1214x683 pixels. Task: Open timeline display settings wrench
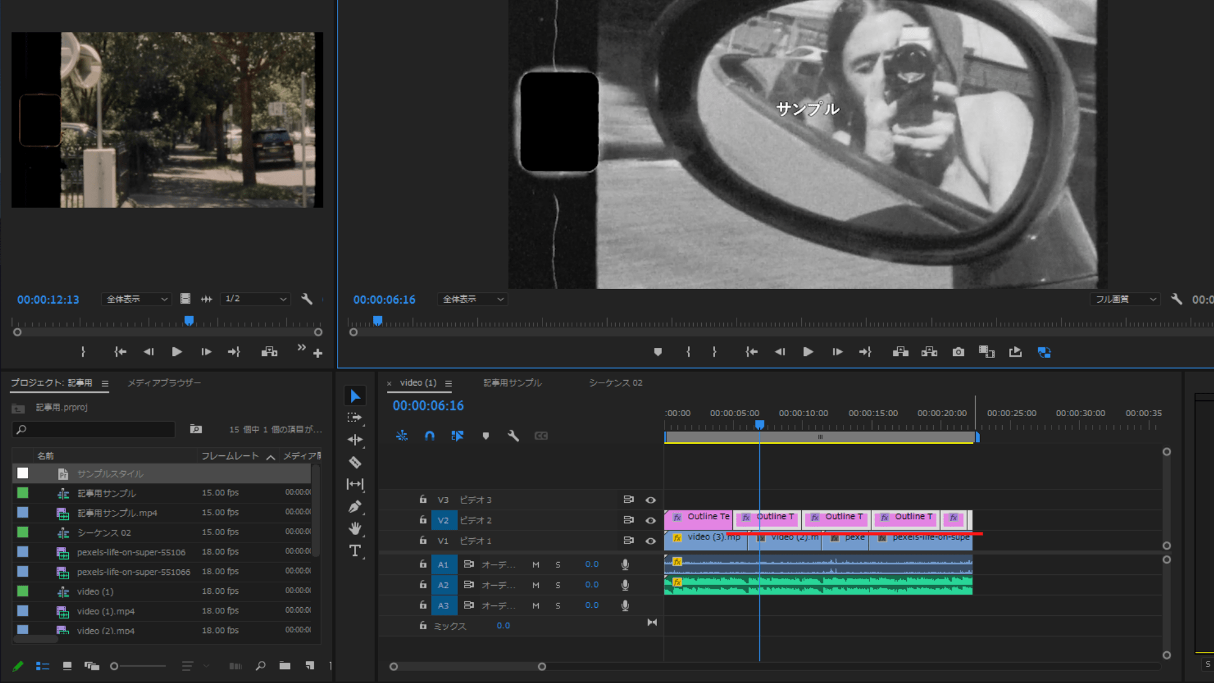pos(513,436)
